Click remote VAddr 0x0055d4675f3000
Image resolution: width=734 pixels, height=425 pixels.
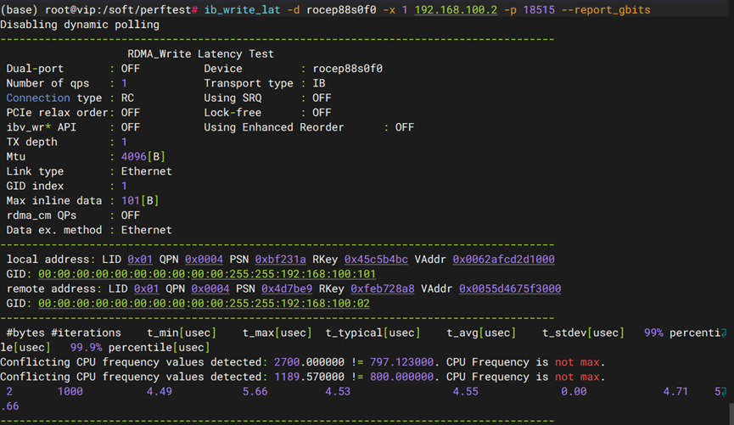tap(510, 288)
